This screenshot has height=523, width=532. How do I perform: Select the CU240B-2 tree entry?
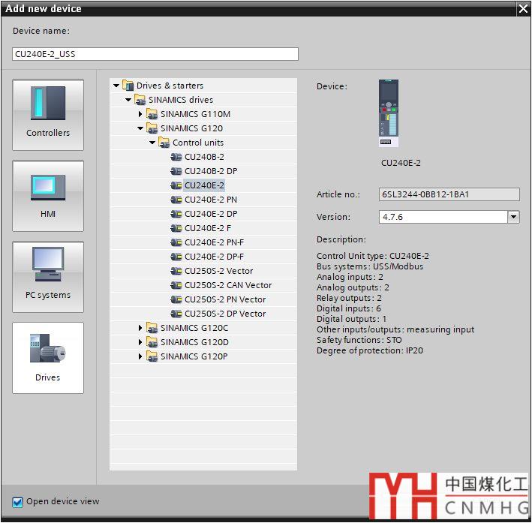click(204, 157)
